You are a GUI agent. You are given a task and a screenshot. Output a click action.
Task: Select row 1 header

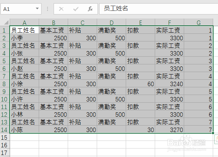[x=5, y=30]
